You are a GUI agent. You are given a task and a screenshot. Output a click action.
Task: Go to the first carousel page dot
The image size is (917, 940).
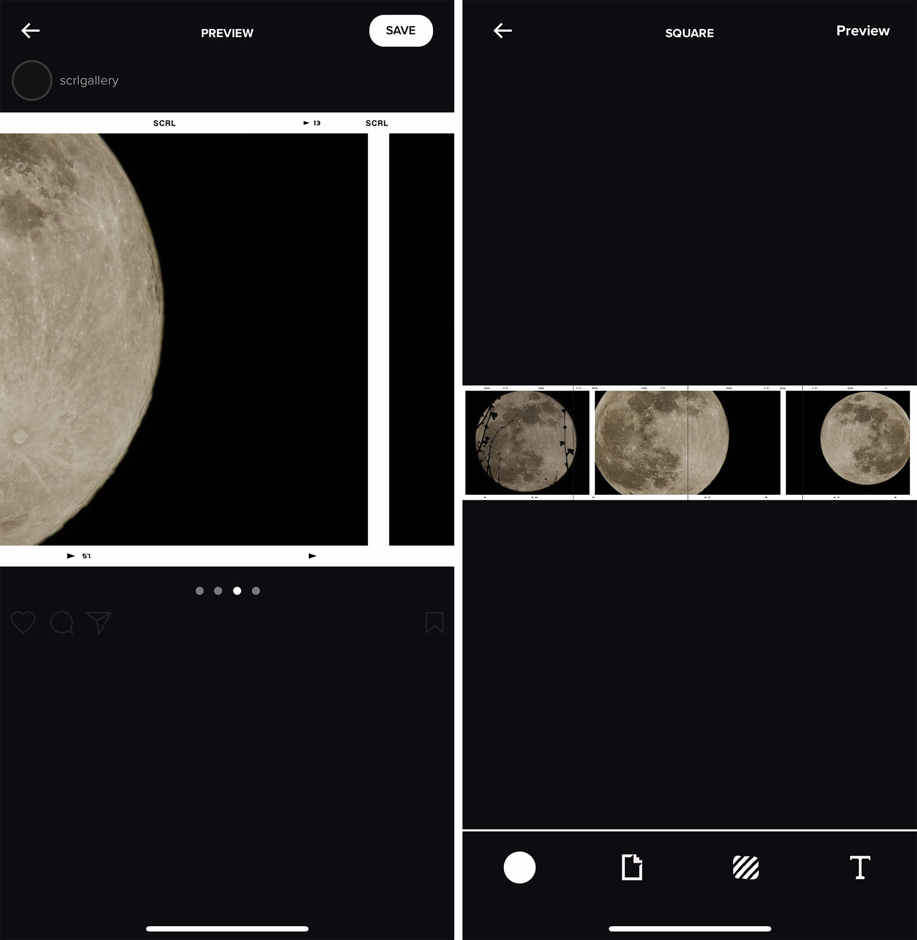(199, 591)
